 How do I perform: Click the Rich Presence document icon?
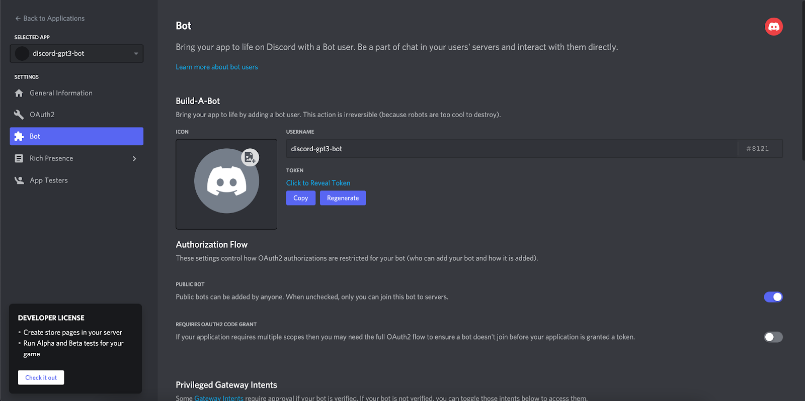coord(19,158)
